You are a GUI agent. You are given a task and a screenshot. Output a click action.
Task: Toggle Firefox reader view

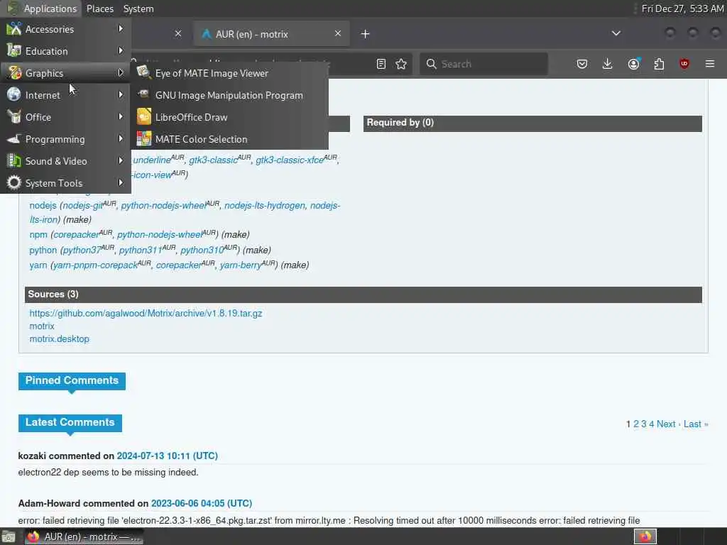coord(381,64)
